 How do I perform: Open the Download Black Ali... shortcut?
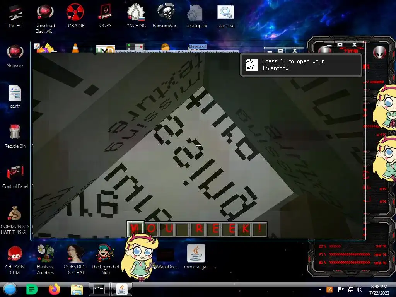coord(45,19)
